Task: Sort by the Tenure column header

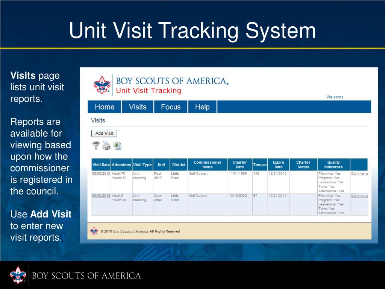Action: tap(260, 165)
